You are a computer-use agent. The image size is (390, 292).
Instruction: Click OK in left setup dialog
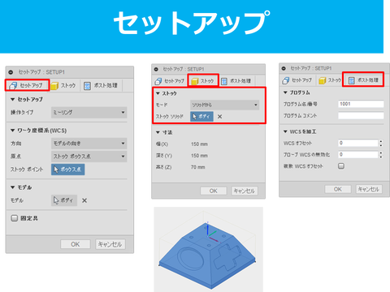[76, 244]
